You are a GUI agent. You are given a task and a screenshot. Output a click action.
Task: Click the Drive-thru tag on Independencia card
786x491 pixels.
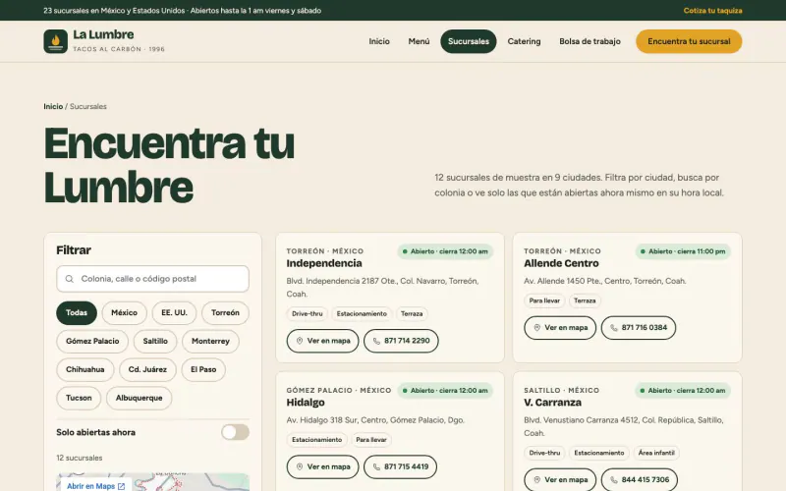pos(308,314)
